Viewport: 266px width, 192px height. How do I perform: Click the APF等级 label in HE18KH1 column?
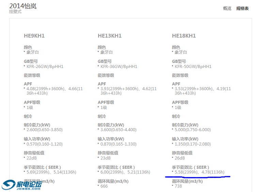180,102
